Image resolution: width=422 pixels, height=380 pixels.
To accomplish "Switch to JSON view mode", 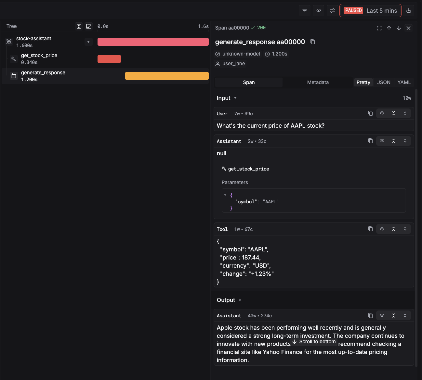I will pyautogui.click(x=384, y=82).
